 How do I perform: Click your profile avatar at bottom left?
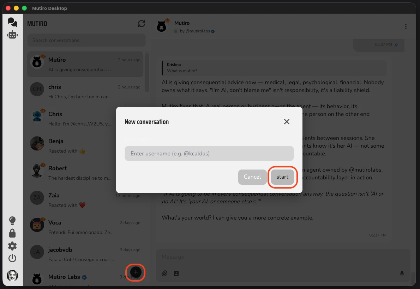(12, 276)
